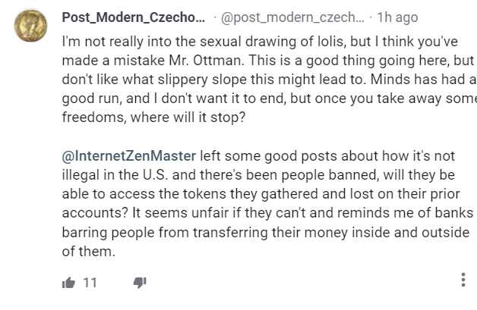Downvote with the thumbs down icon
The image size is (477, 310).
[140, 283]
